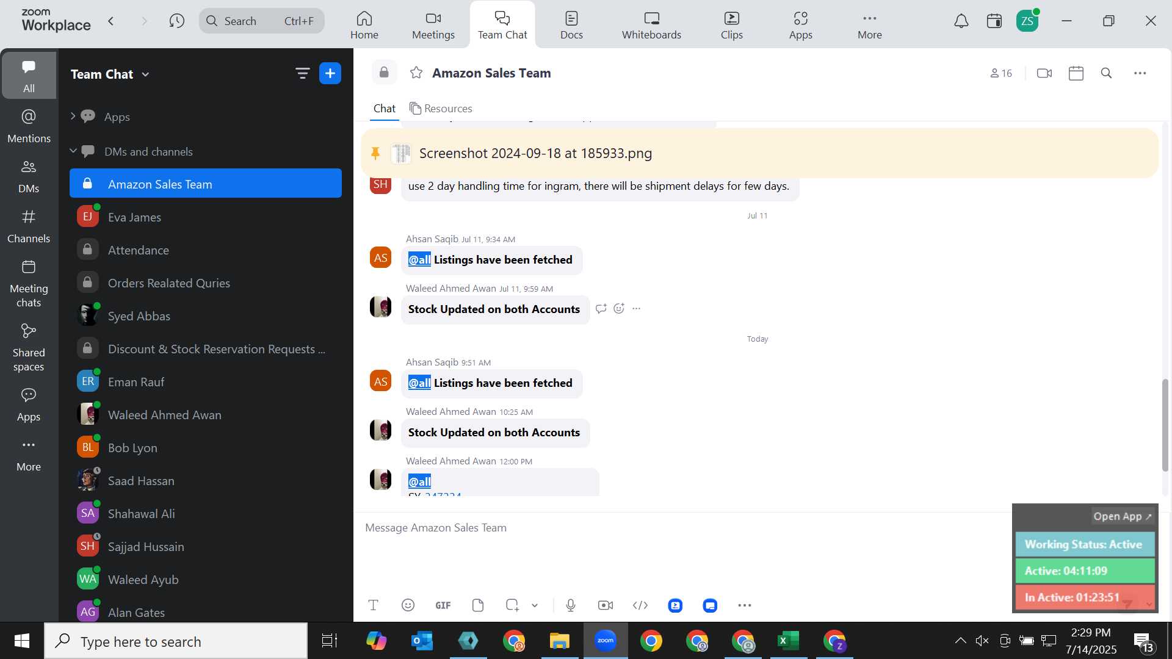This screenshot has width=1172, height=659.
Task: Attach a file to the message
Action: click(x=478, y=605)
